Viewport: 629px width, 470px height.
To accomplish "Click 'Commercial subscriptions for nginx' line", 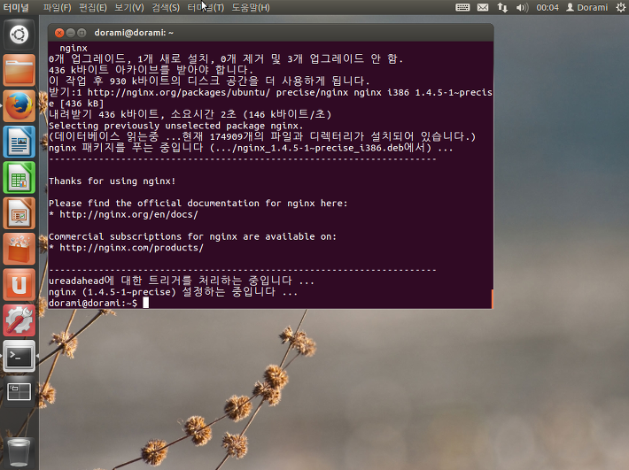I will point(192,236).
